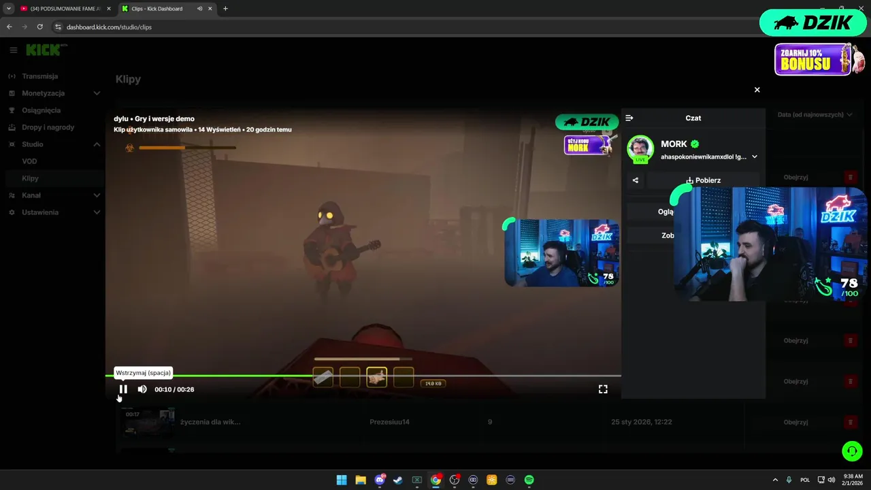Image resolution: width=871 pixels, height=490 pixels.
Task: Open Discord from the taskbar
Action: click(380, 480)
